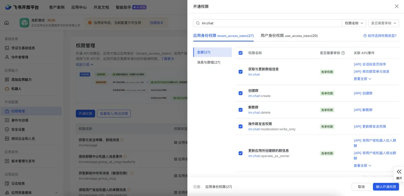Open the [API] 创建群 link
The width and height of the screenshot is (404, 196).
(x=363, y=93)
